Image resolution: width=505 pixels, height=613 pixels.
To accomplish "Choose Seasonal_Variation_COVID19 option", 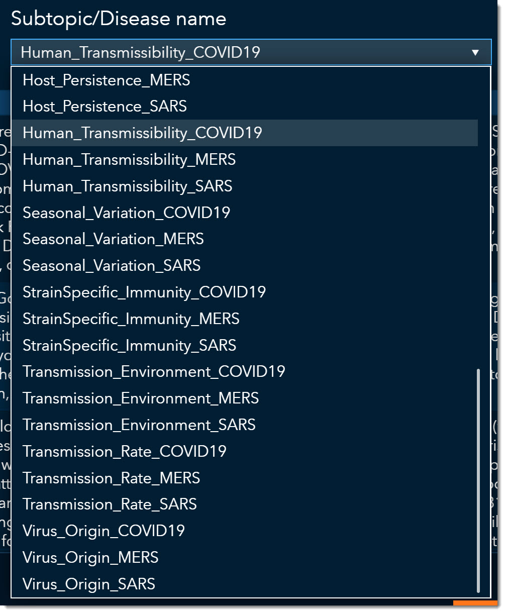I will click(127, 213).
